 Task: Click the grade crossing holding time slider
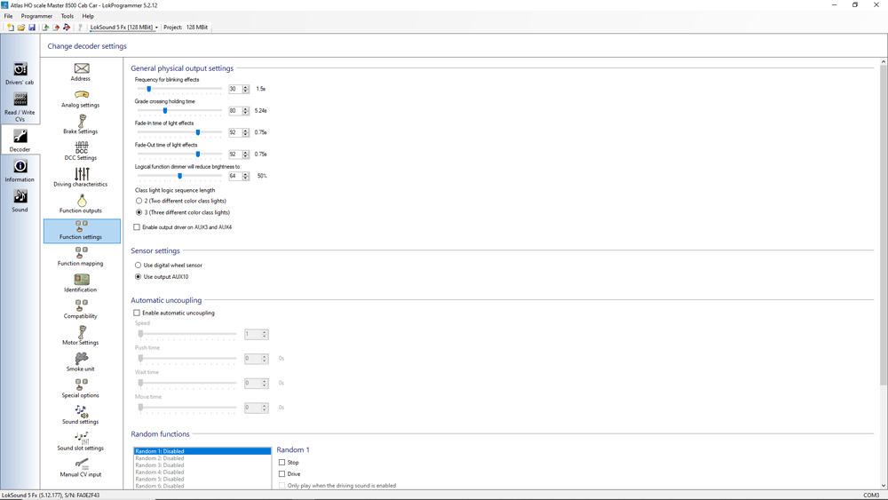click(x=179, y=111)
